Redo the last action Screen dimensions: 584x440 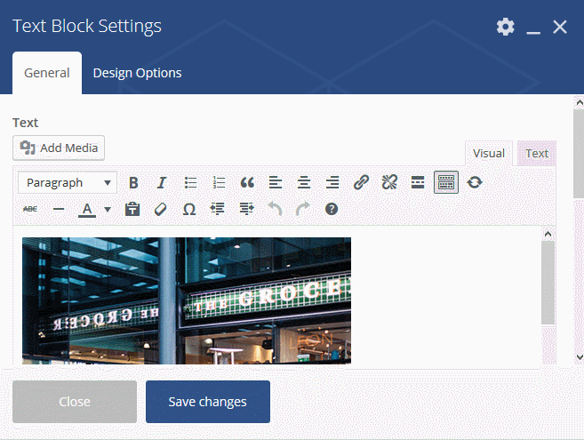303,209
